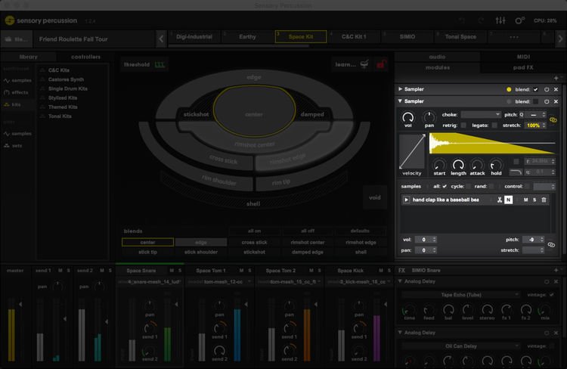Enable the cycle checkbox
567x369 pixels.
coord(469,186)
